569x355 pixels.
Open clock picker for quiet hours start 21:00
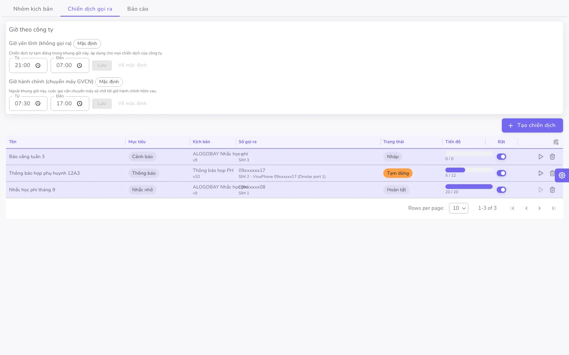38,65
